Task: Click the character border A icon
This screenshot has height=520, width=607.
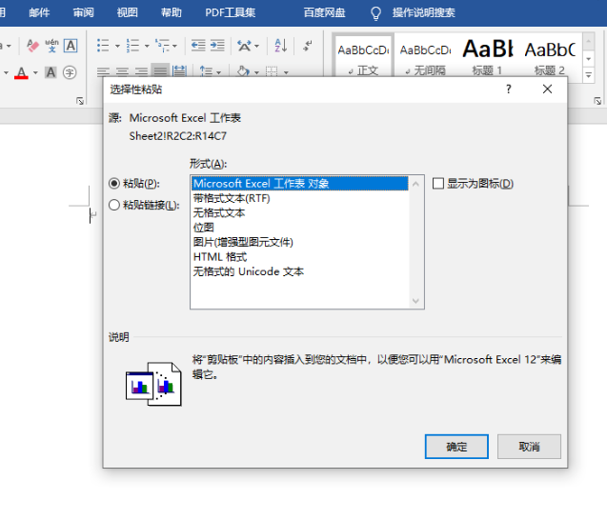Action: pos(71,46)
